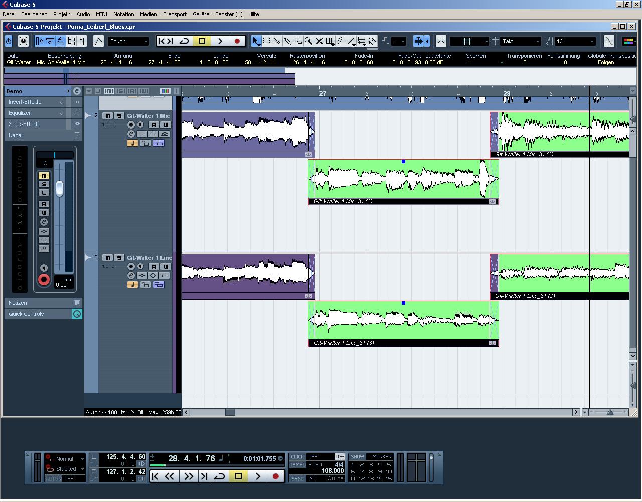
Task: Open the 1/1 quantize value dropdown
Action: [x=575, y=41]
